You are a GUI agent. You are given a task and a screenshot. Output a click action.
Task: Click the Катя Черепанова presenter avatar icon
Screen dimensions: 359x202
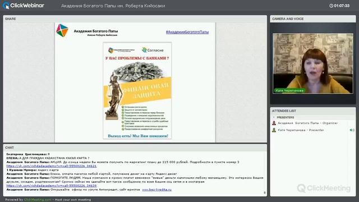coord(274,130)
